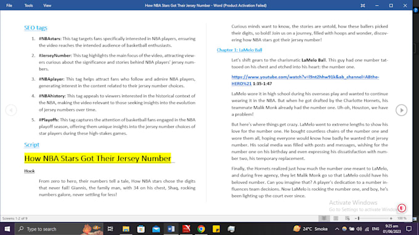Click the #NBAstars tag text
Image resolution: width=419 pixels, height=235 pixels.
point(50,39)
